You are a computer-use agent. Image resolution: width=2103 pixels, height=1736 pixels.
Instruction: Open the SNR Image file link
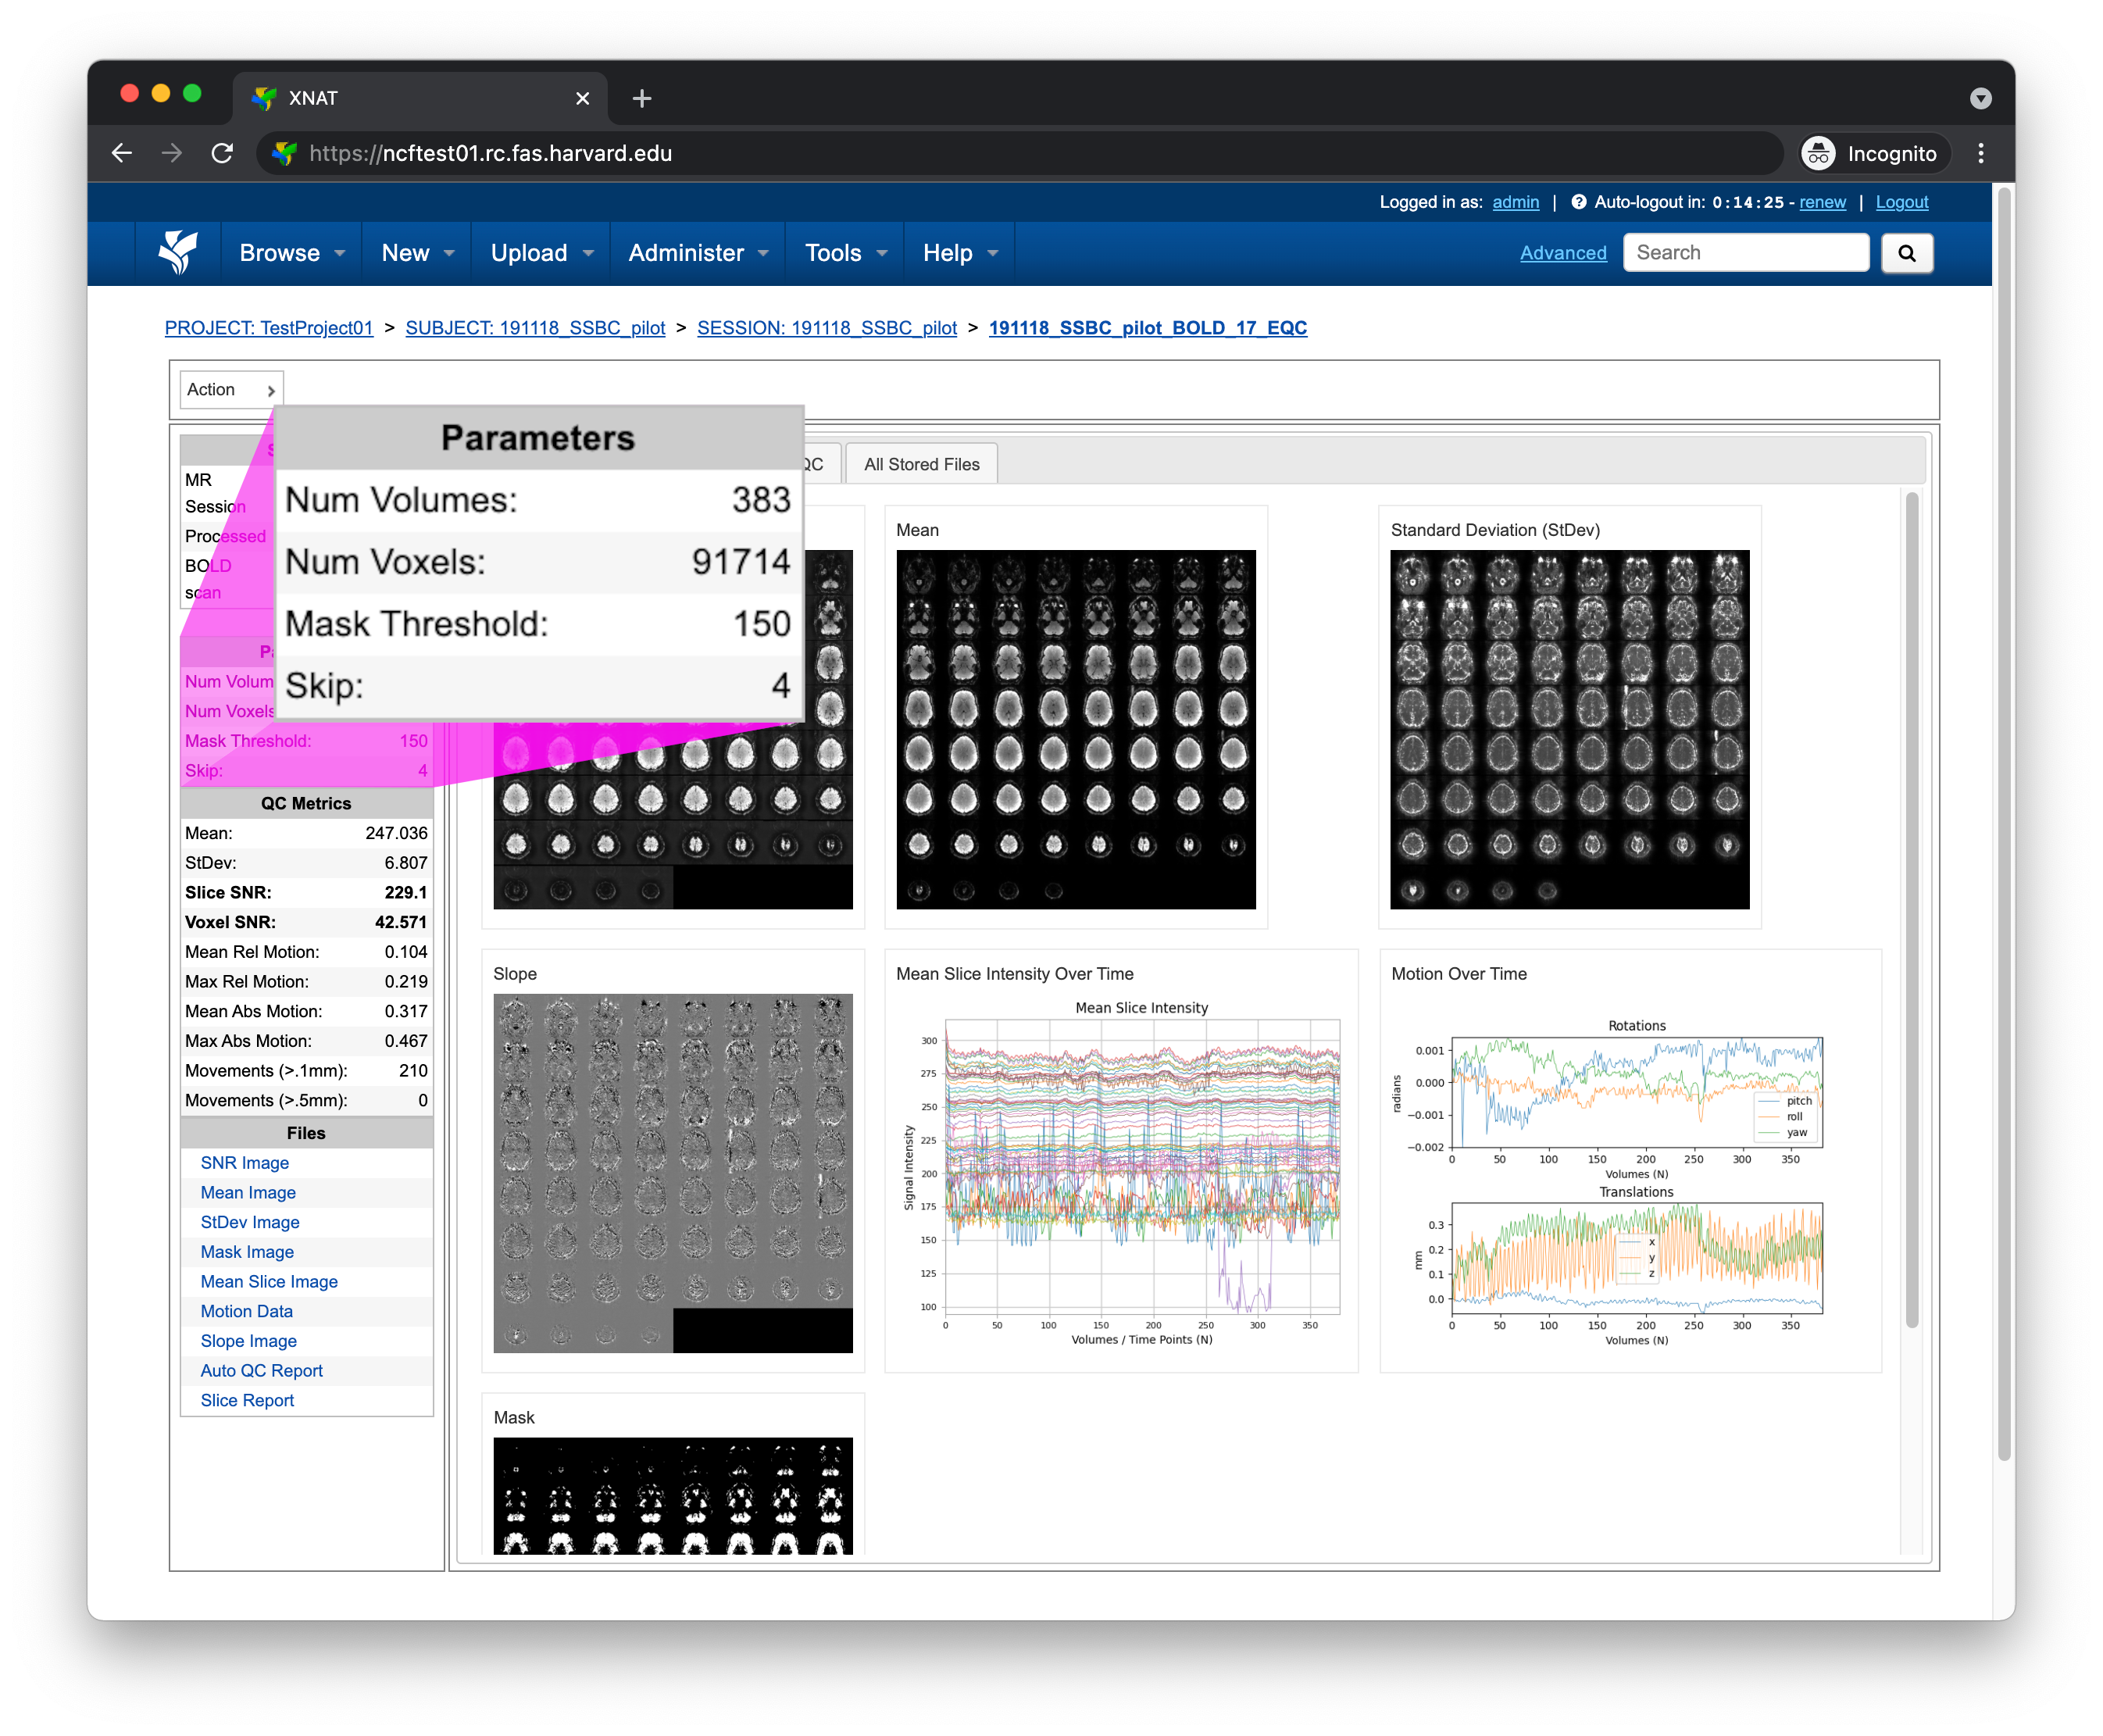[244, 1162]
